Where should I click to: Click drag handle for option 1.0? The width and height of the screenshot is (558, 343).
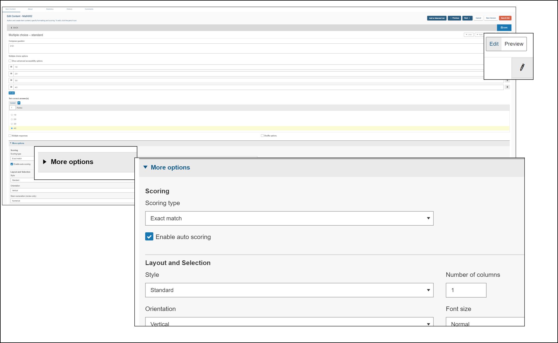(x=11, y=67)
